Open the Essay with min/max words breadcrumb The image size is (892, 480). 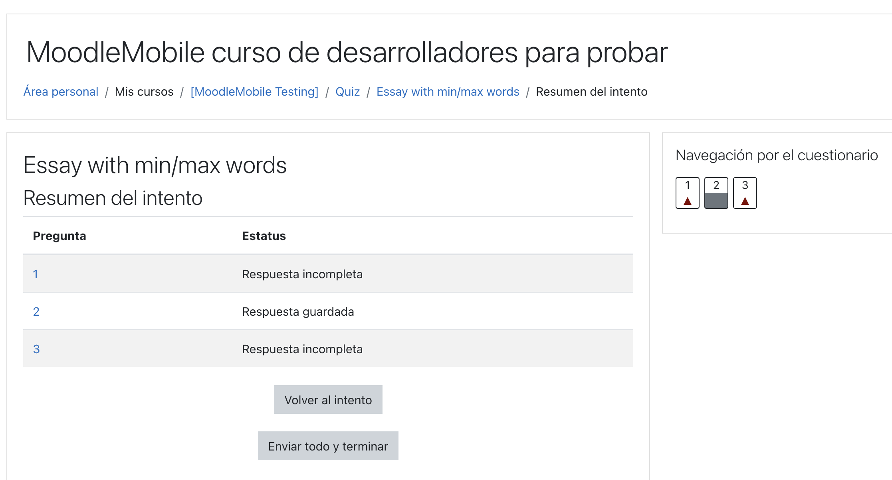[448, 92]
